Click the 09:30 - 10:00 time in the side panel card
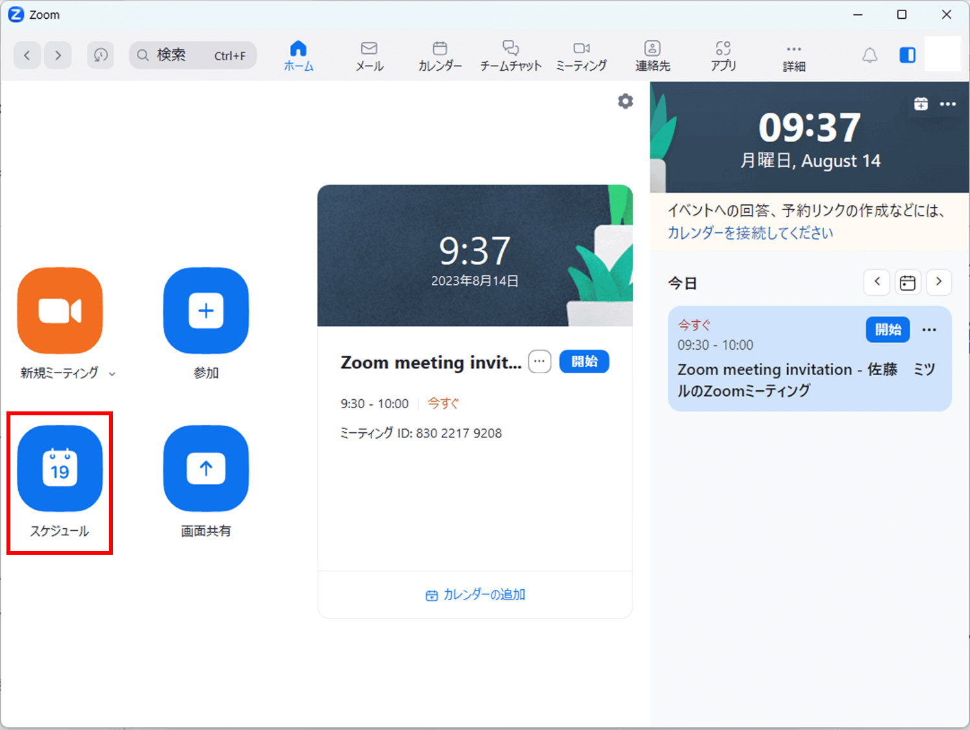970x730 pixels. pos(715,345)
